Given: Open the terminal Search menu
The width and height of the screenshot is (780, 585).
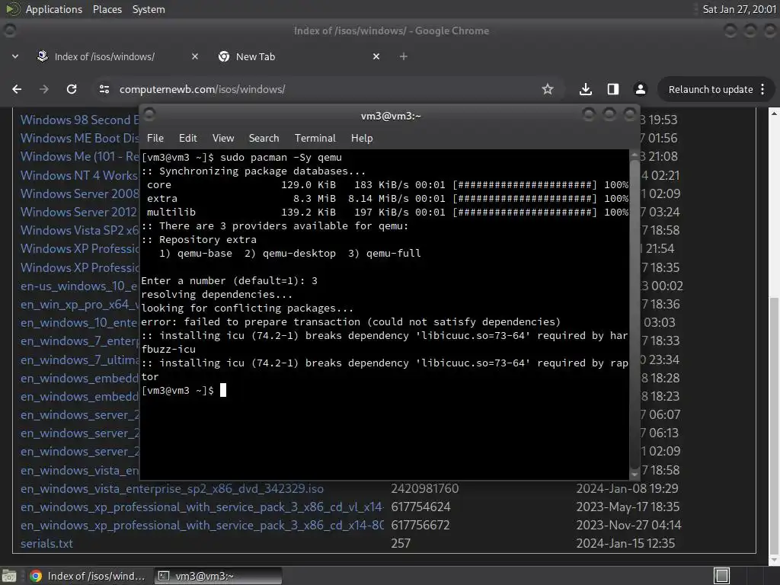Looking at the screenshot, I should [264, 139].
